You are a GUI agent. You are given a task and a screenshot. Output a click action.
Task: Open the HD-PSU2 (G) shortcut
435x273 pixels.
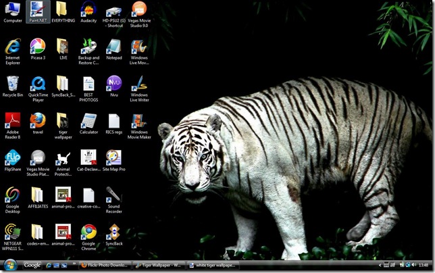tap(114, 17)
